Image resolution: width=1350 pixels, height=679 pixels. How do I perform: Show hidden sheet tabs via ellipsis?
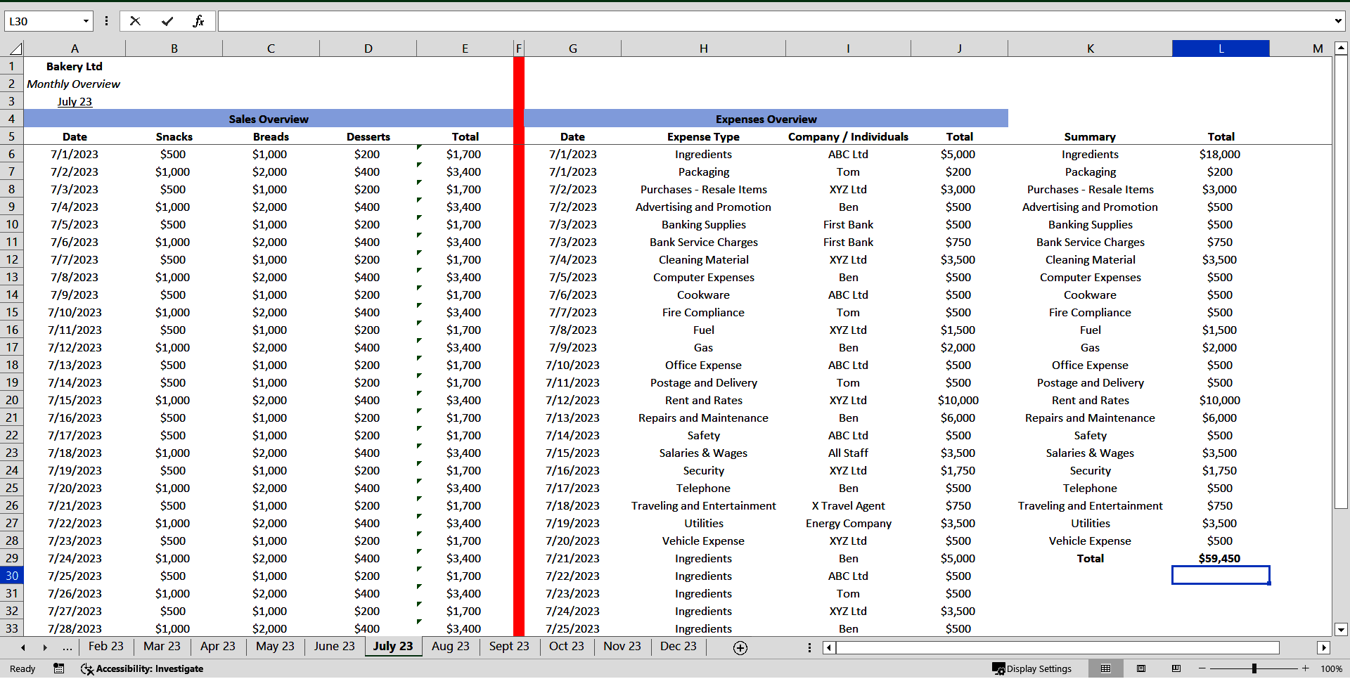point(67,647)
